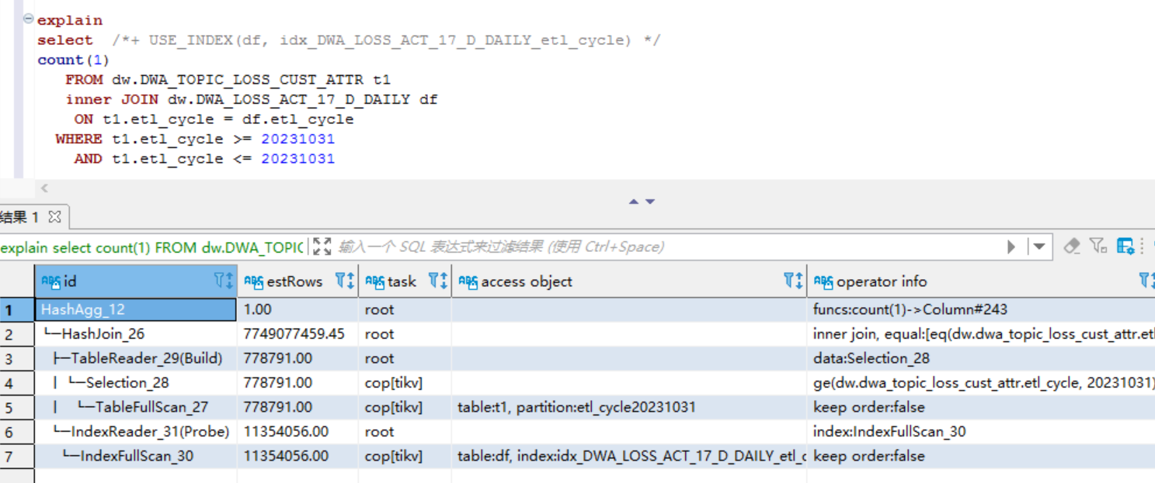
Task: Click the editor horizontal scrollbar left arrow
Action: click(44, 188)
